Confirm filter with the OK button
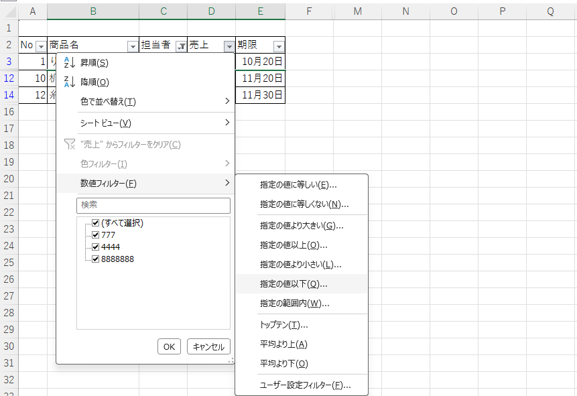This screenshot has width=577, height=396. click(169, 346)
